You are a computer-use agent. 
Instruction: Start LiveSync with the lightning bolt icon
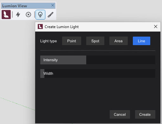coord(18,15)
